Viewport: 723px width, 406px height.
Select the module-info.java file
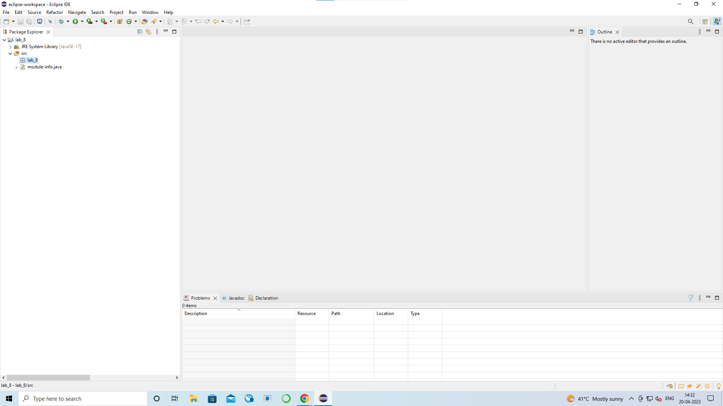pos(44,67)
